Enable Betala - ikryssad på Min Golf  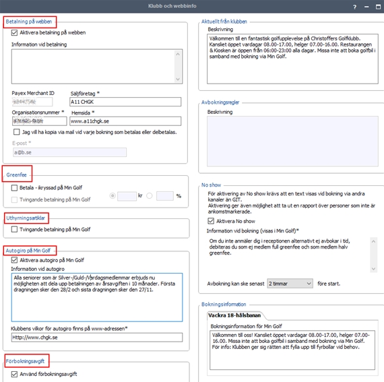[x=14, y=188]
